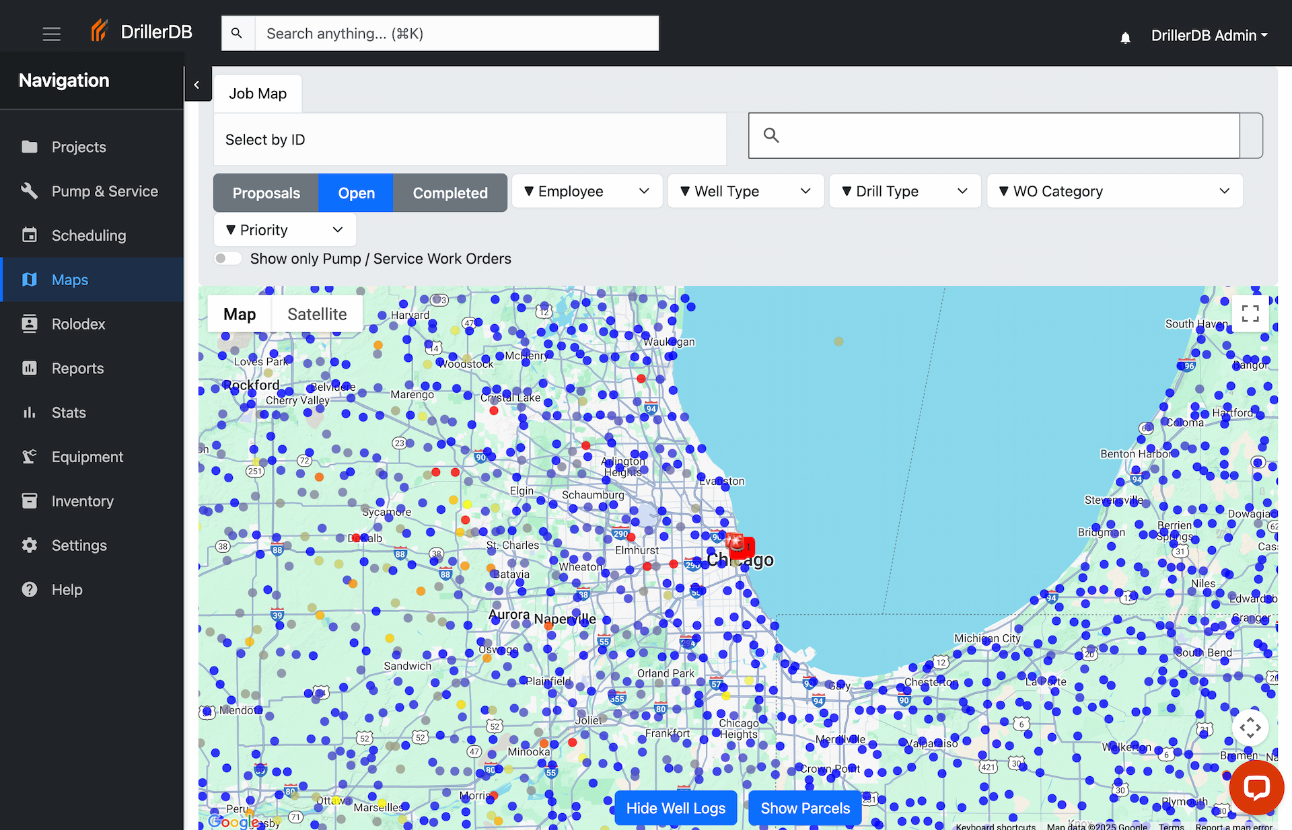Image resolution: width=1292 pixels, height=830 pixels.
Task: Open the Maps section in the sidebar
Action: coord(70,279)
